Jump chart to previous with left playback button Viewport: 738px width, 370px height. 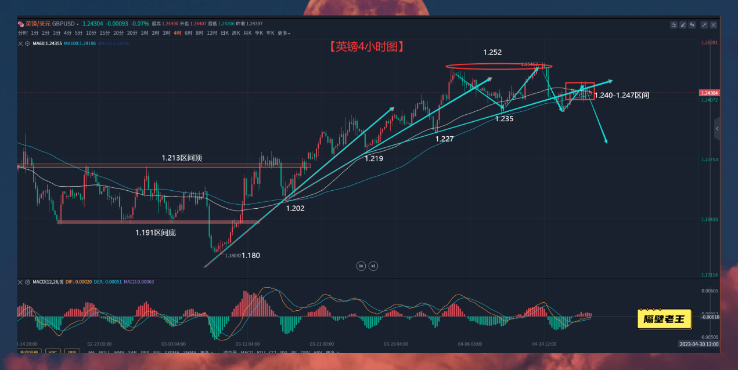361,266
